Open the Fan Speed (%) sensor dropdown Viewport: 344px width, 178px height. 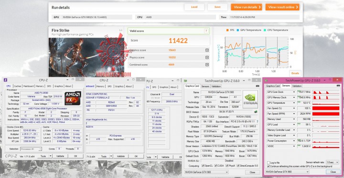pyautogui.click(x=294, y=108)
